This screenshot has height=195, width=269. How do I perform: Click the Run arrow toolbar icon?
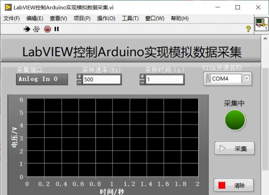[x=27, y=29]
